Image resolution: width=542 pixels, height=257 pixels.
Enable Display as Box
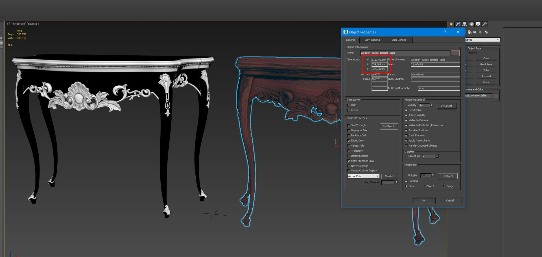pyautogui.click(x=349, y=130)
